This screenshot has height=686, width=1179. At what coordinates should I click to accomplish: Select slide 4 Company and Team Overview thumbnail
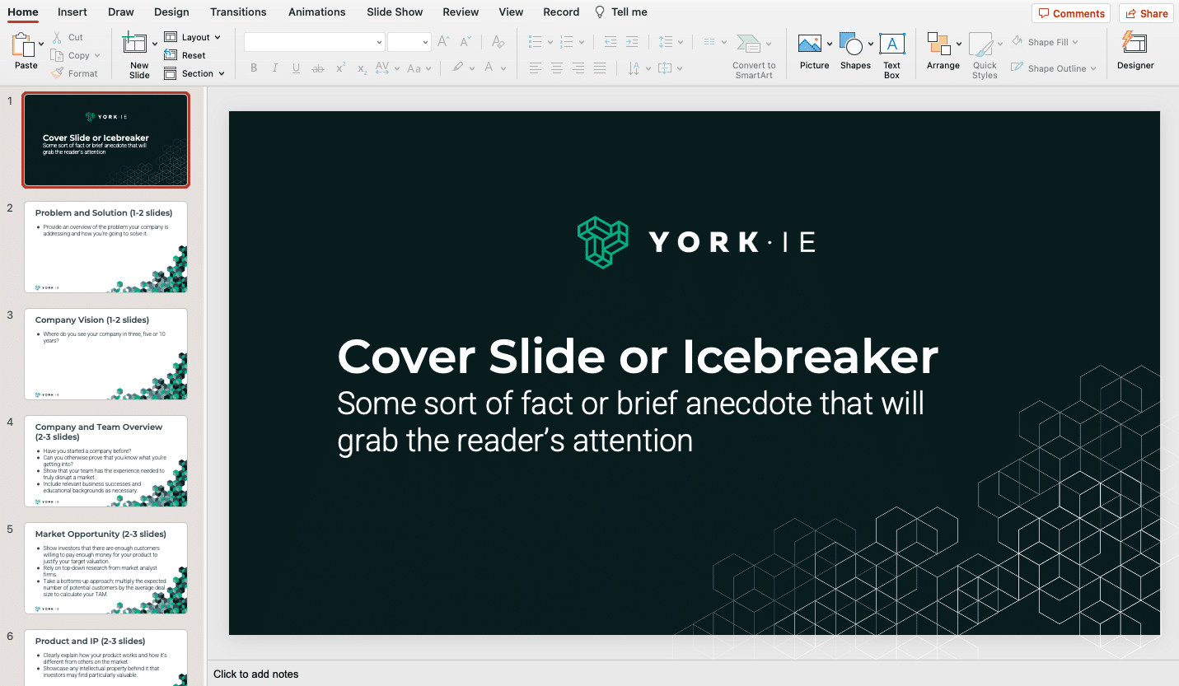click(106, 461)
